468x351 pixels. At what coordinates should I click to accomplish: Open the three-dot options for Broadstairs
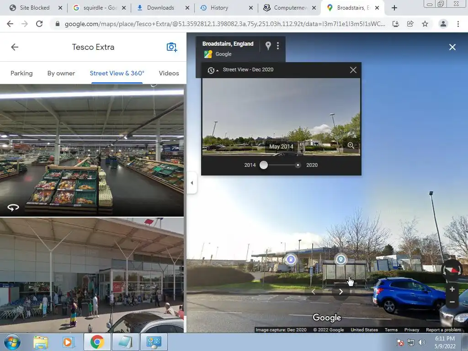278,46
